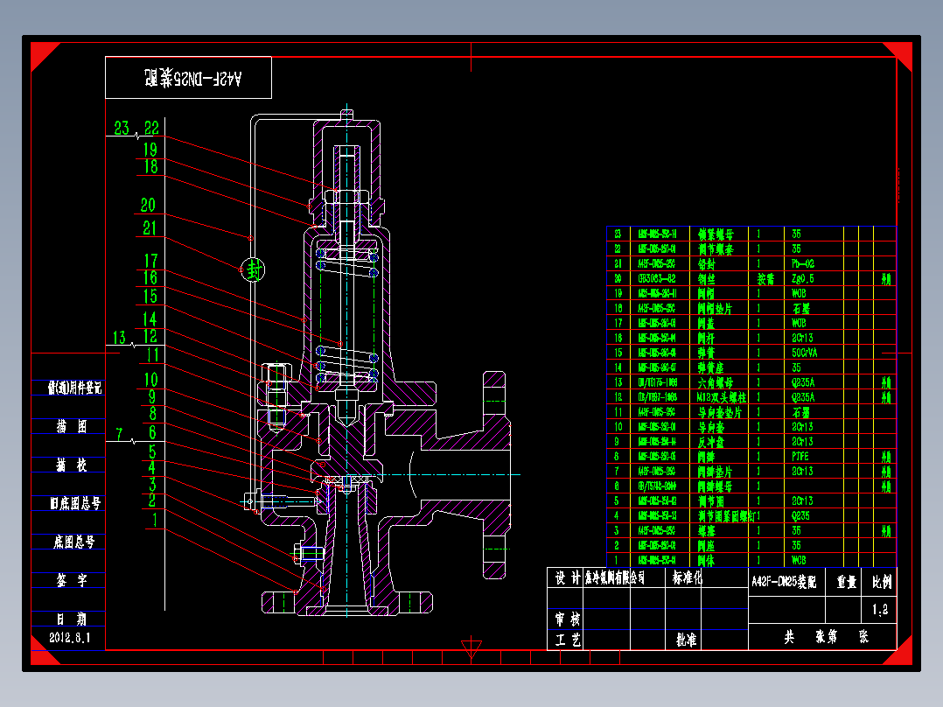Select callout number 22 label
The image size is (943, 707).
[x=151, y=128]
